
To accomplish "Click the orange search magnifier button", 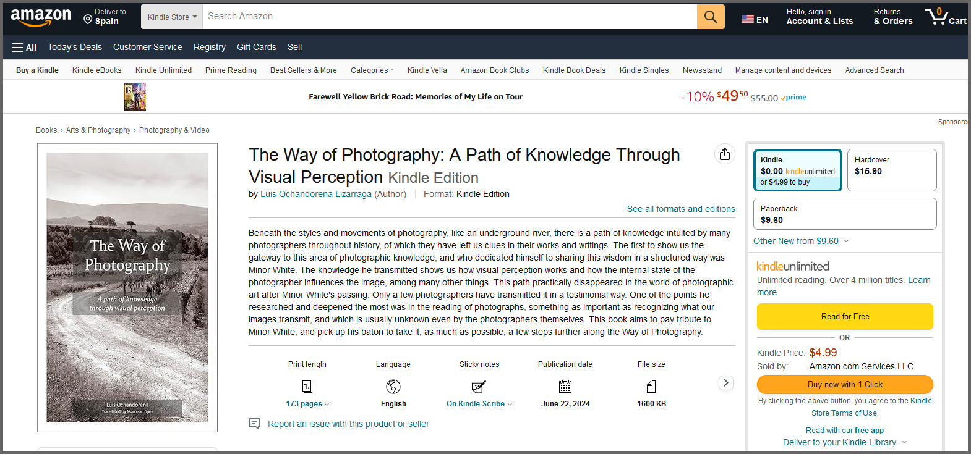I will coord(711,17).
